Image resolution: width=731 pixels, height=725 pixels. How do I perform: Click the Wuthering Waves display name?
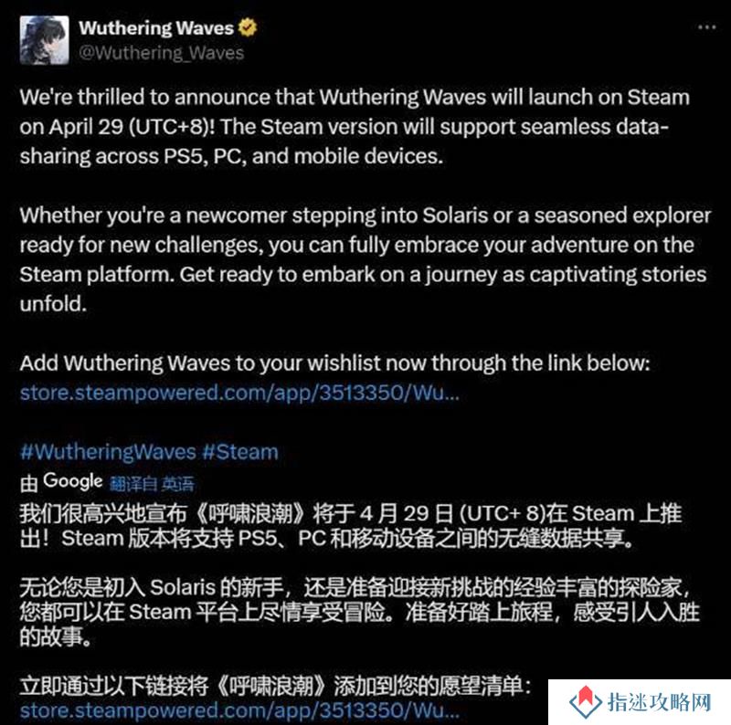click(156, 28)
